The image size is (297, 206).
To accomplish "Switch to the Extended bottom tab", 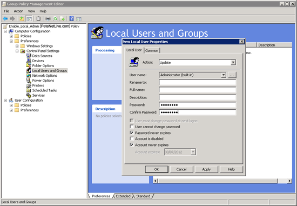I will click(123, 196).
